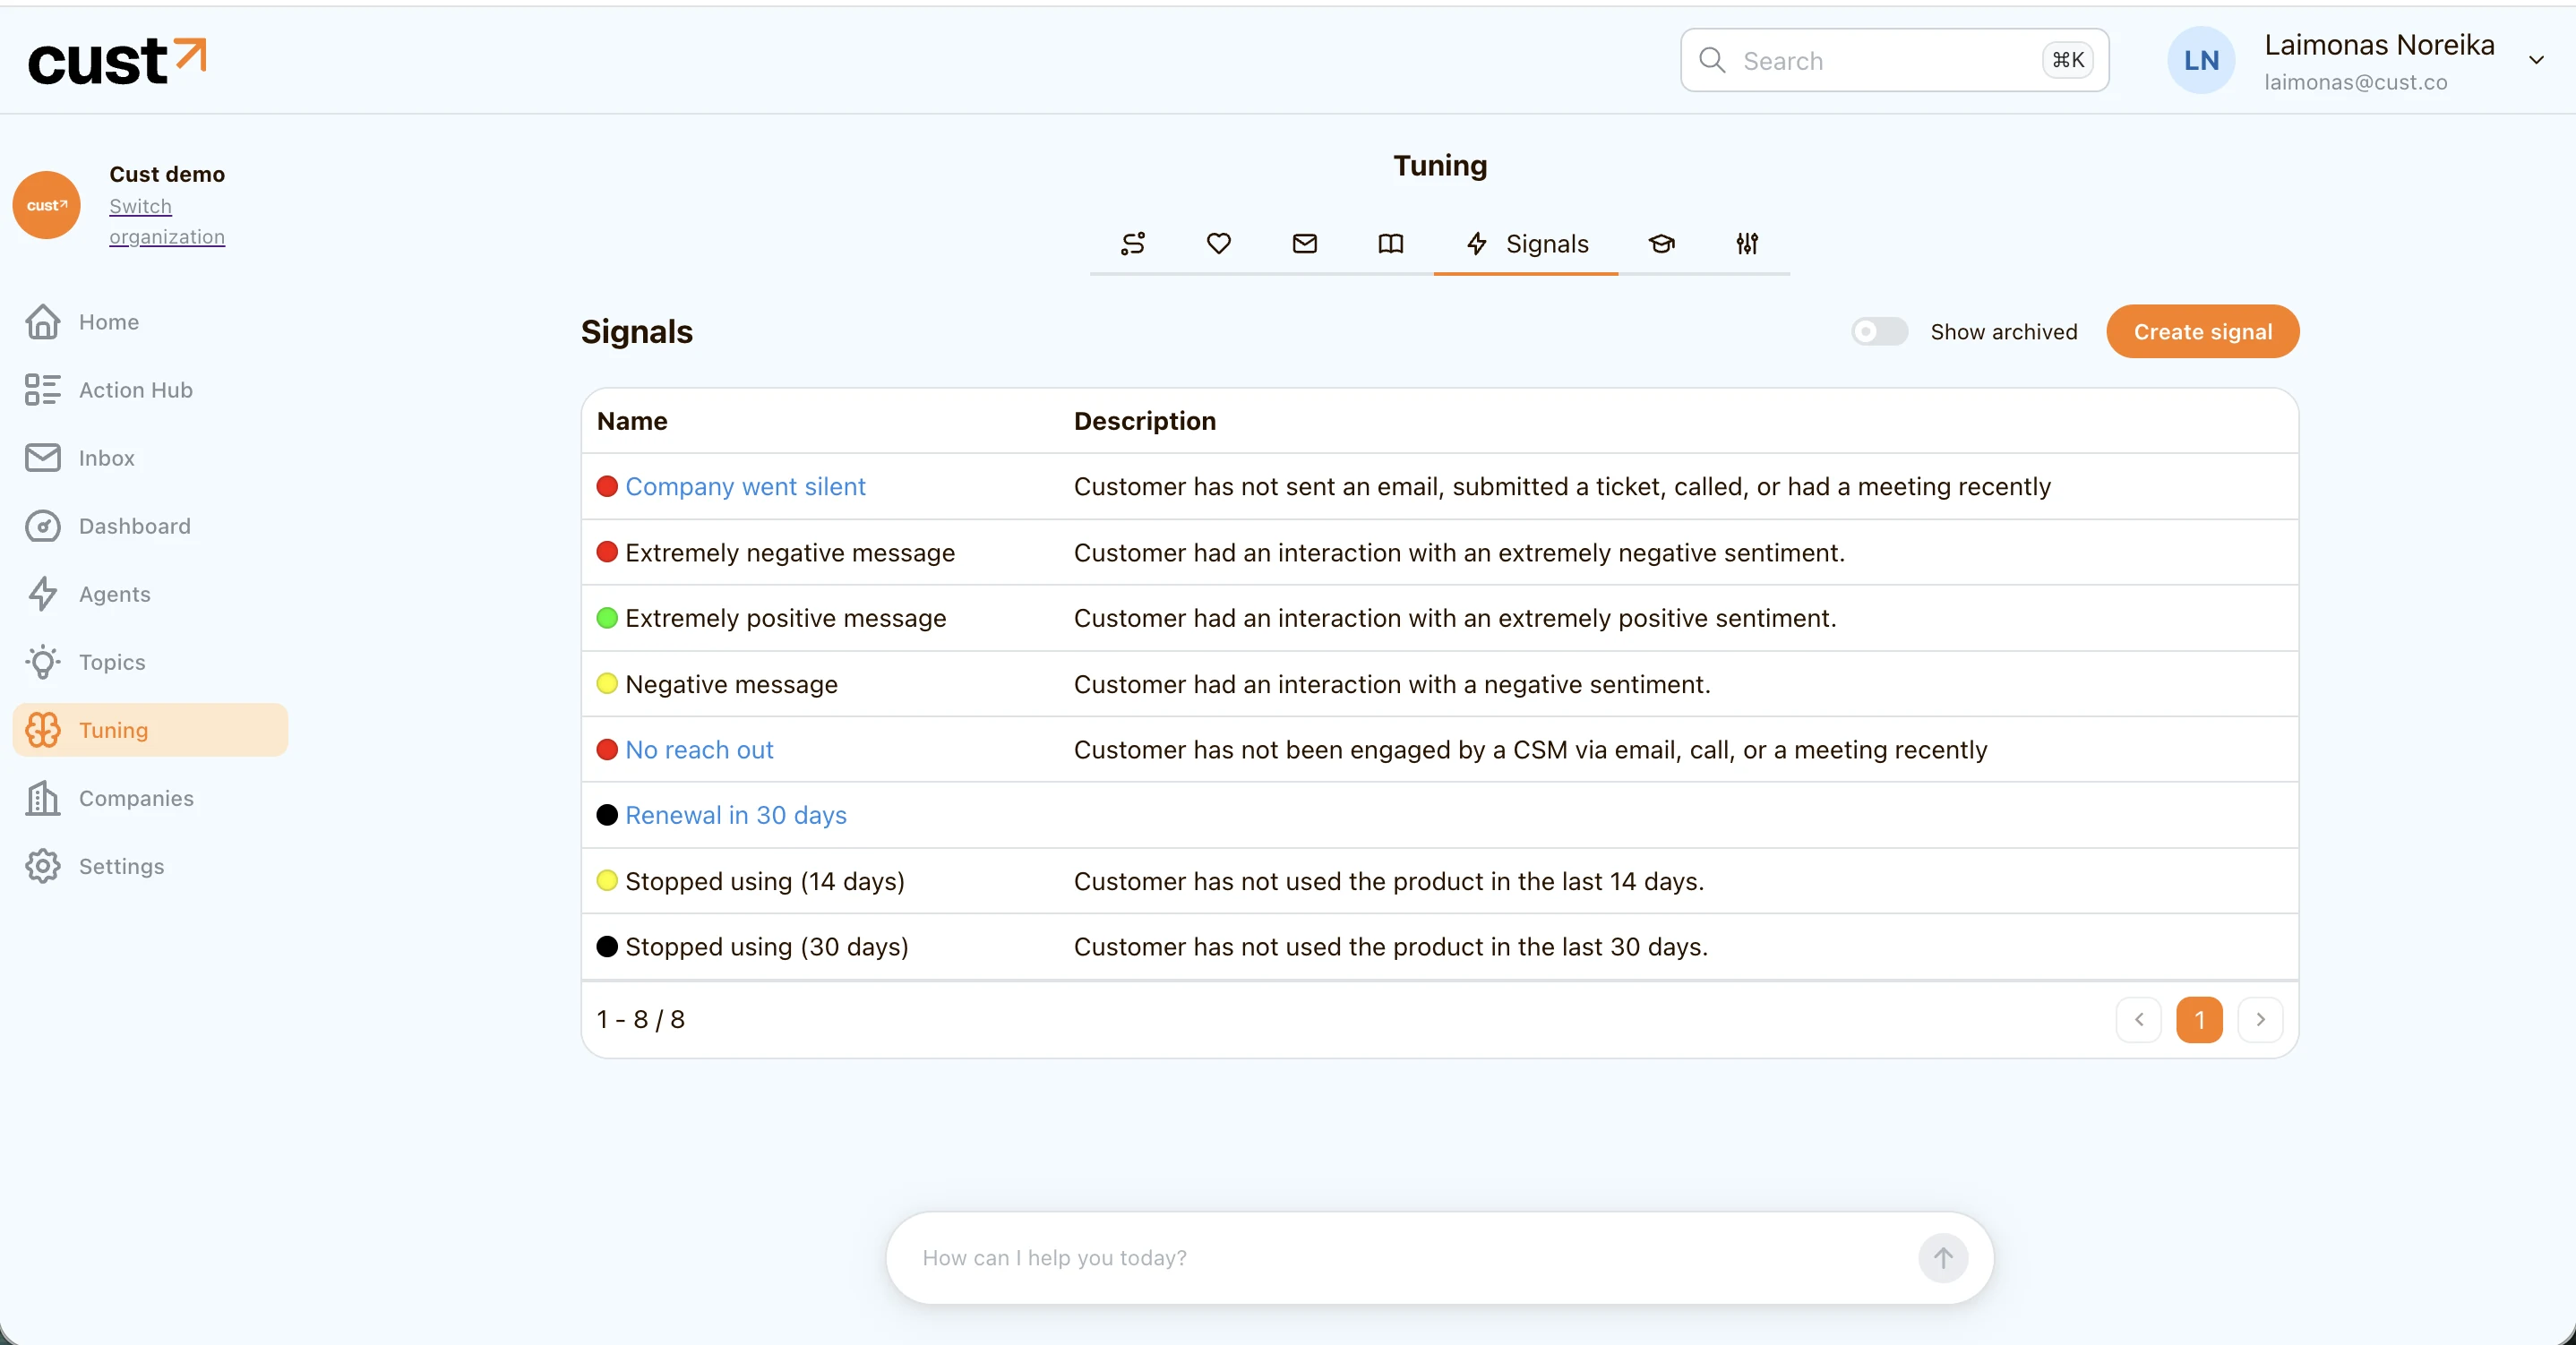Switch to the sliders settings tab

coord(1747,243)
